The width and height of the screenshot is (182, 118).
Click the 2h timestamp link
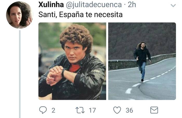(x=132, y=5)
